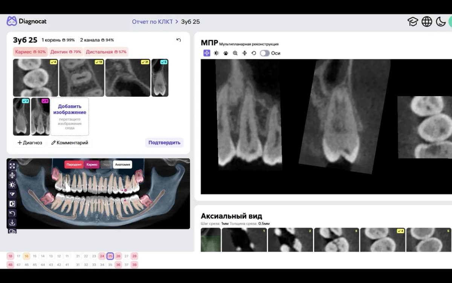
Task: Expand the panorama to fullscreen
Action: pyautogui.click(x=12, y=166)
